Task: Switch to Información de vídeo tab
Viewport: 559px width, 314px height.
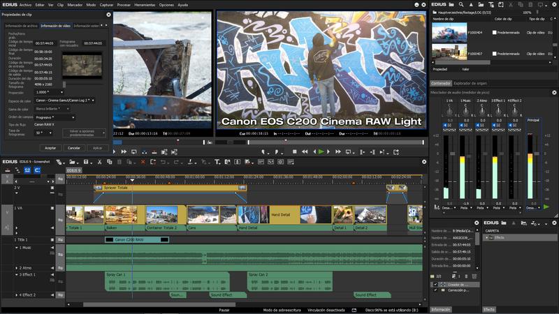Action: (55, 26)
